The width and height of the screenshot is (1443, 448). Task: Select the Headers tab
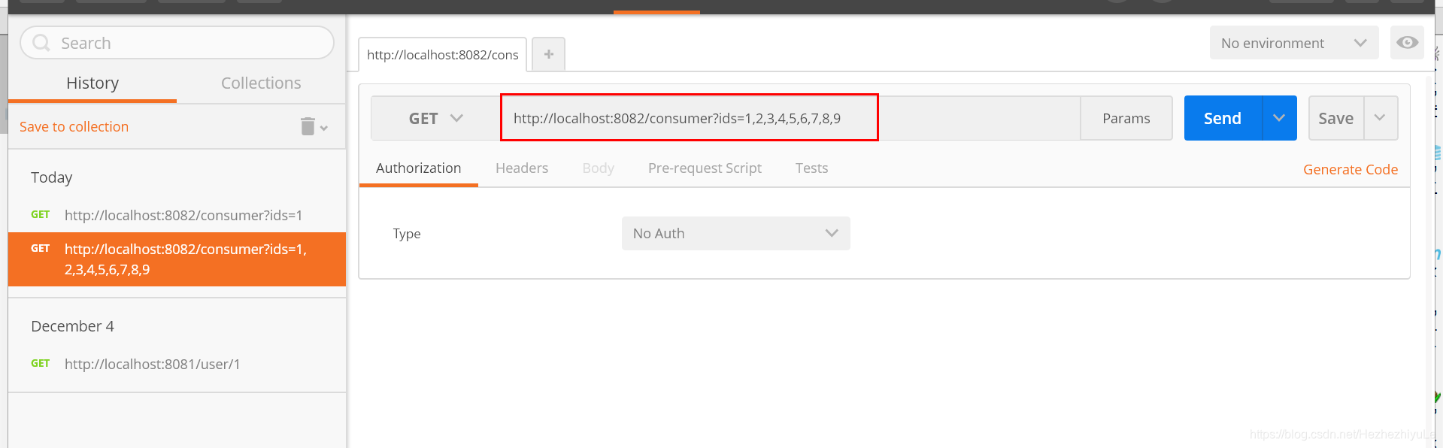click(x=522, y=168)
